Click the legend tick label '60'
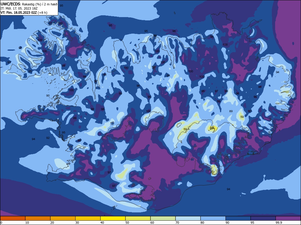The height and width of the screenshot is (225, 301). (152, 223)
